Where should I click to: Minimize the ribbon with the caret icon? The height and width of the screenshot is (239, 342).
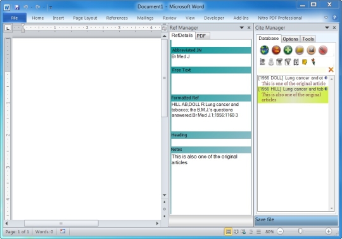326,18
